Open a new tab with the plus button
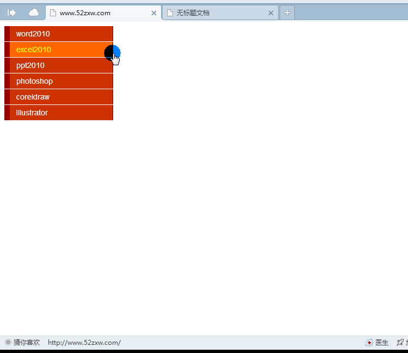Image resolution: width=408 pixels, height=353 pixels. [287, 13]
